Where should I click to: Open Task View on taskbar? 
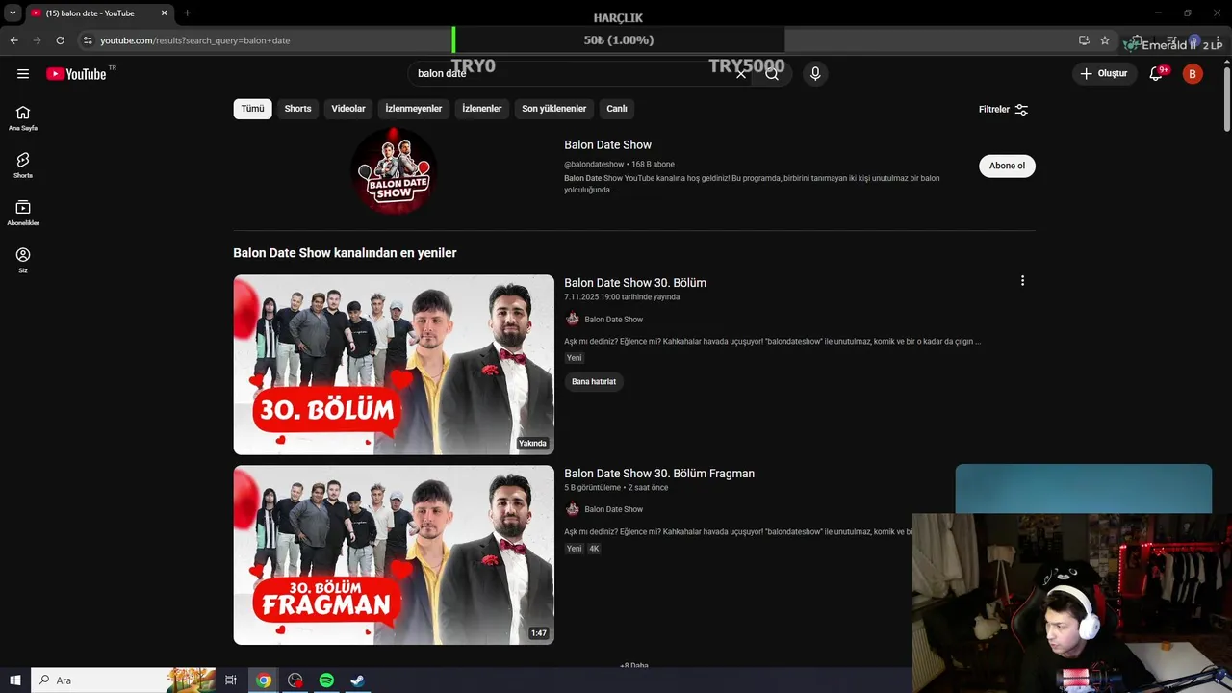coord(231,680)
